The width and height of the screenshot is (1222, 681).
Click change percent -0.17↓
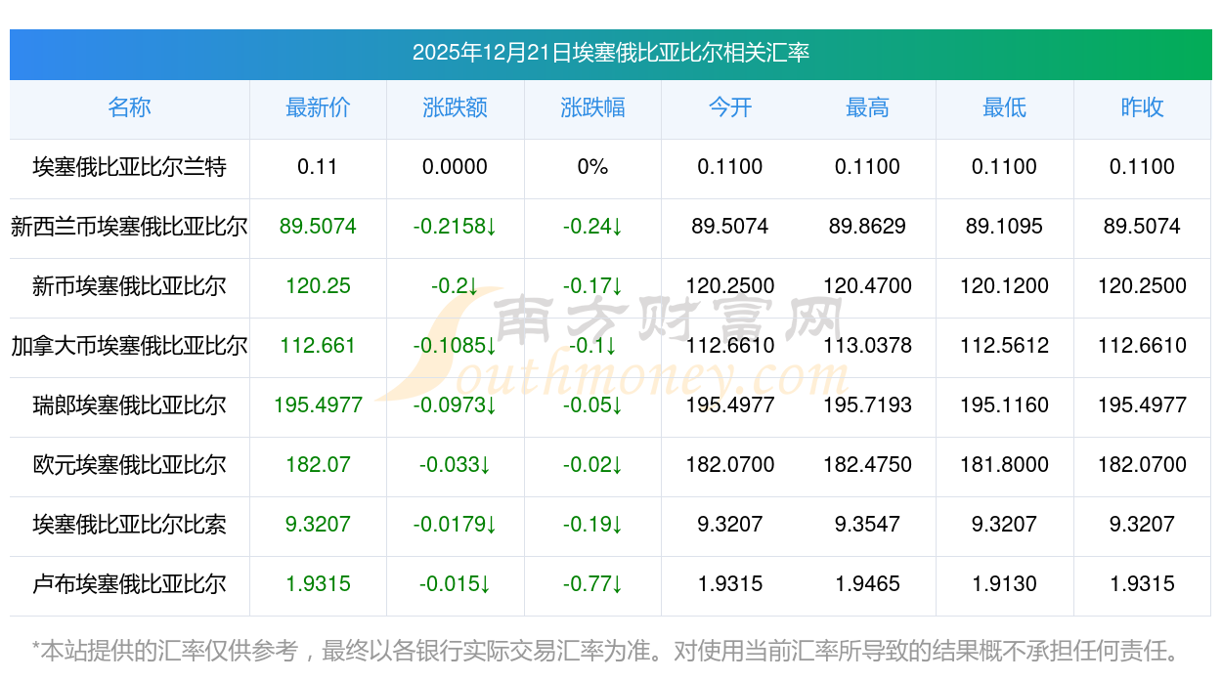[x=592, y=286]
